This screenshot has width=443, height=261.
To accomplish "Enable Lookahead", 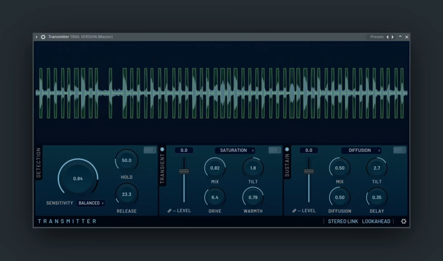I will tap(376, 222).
